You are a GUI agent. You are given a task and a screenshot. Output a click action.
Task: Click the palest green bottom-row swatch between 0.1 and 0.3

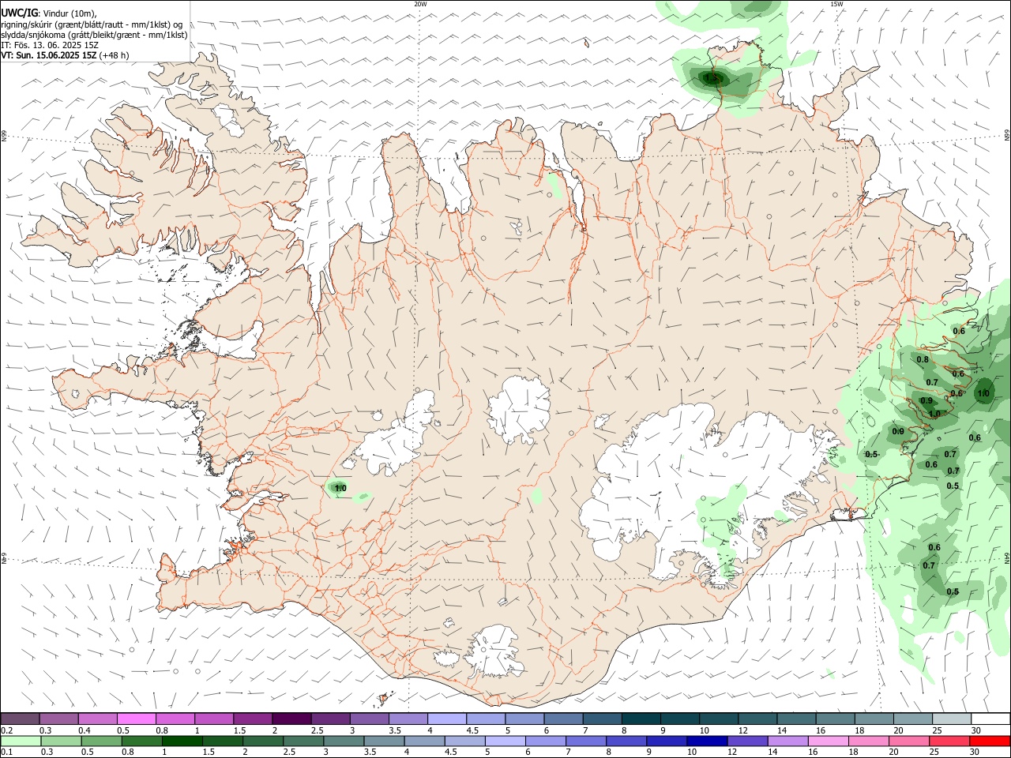[x=21, y=741]
